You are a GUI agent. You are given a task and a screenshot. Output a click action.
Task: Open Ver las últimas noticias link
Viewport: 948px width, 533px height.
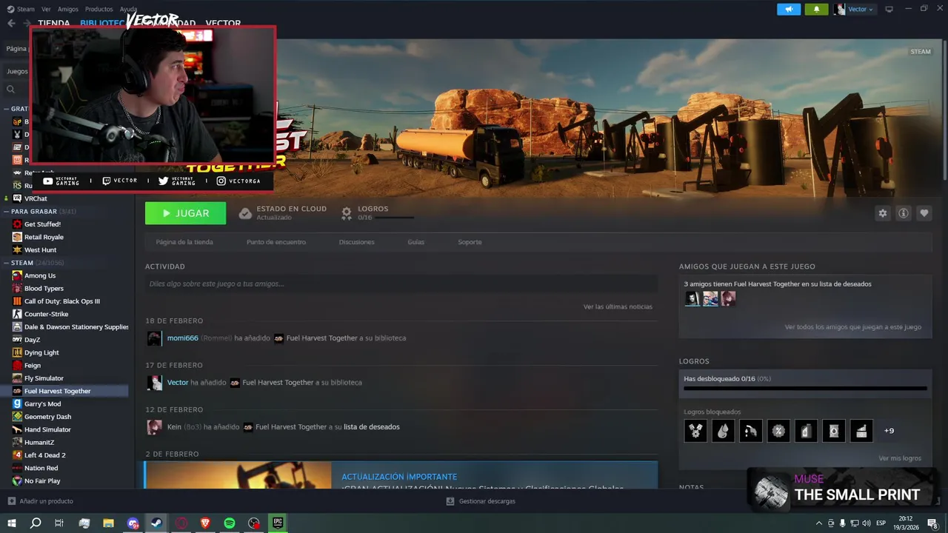pyautogui.click(x=618, y=306)
